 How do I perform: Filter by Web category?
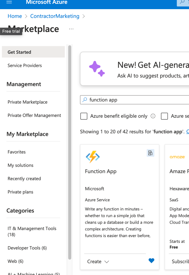(x=15, y=261)
